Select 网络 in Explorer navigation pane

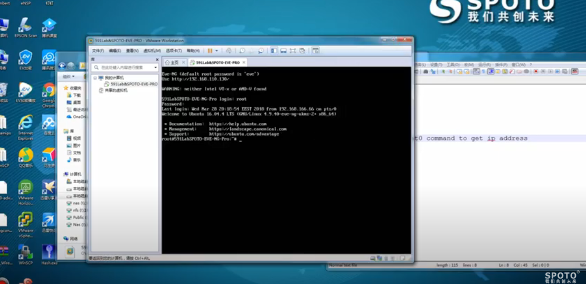71,239
